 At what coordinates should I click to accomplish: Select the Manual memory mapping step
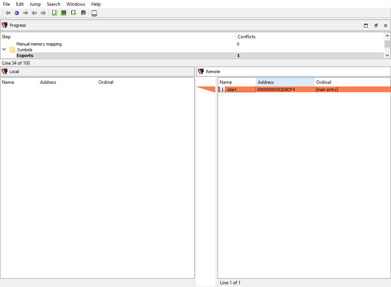coord(39,44)
